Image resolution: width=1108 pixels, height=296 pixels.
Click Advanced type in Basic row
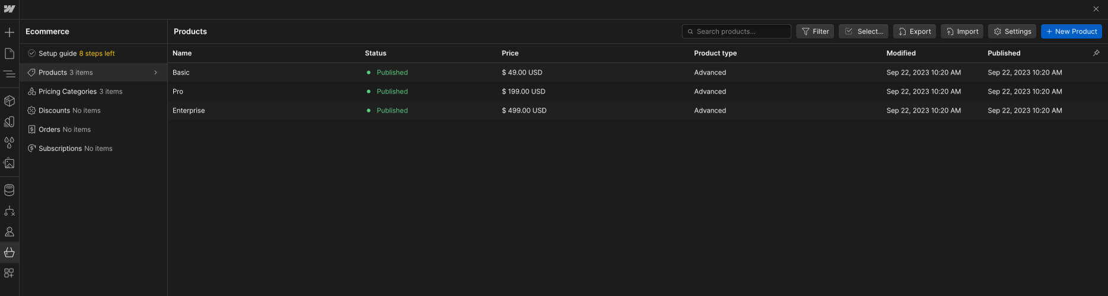[710, 72]
